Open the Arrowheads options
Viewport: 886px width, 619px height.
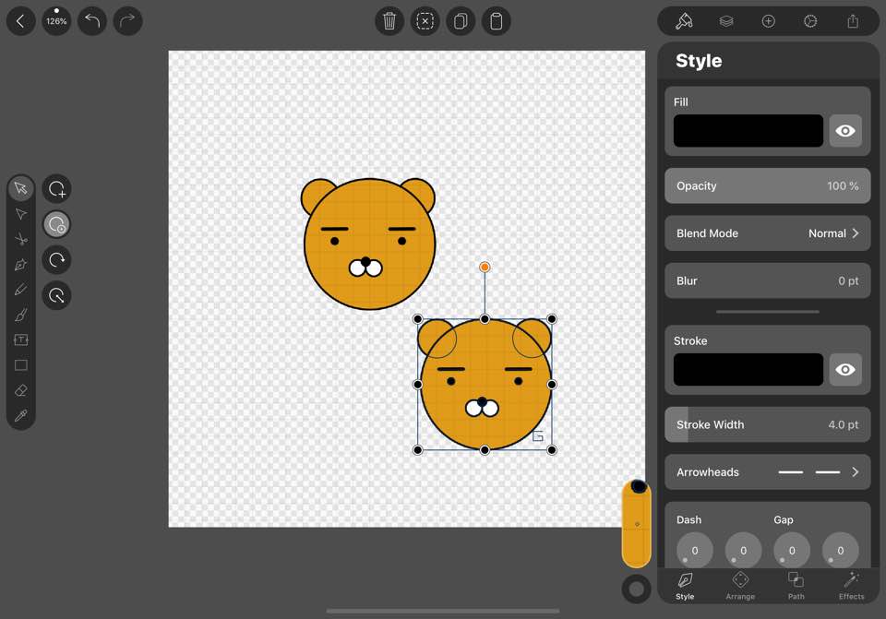(x=767, y=472)
